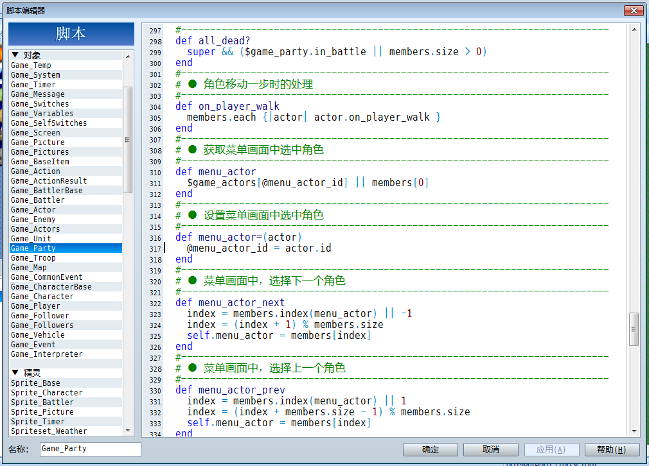Click code line 'def all_dead?'

(213, 41)
